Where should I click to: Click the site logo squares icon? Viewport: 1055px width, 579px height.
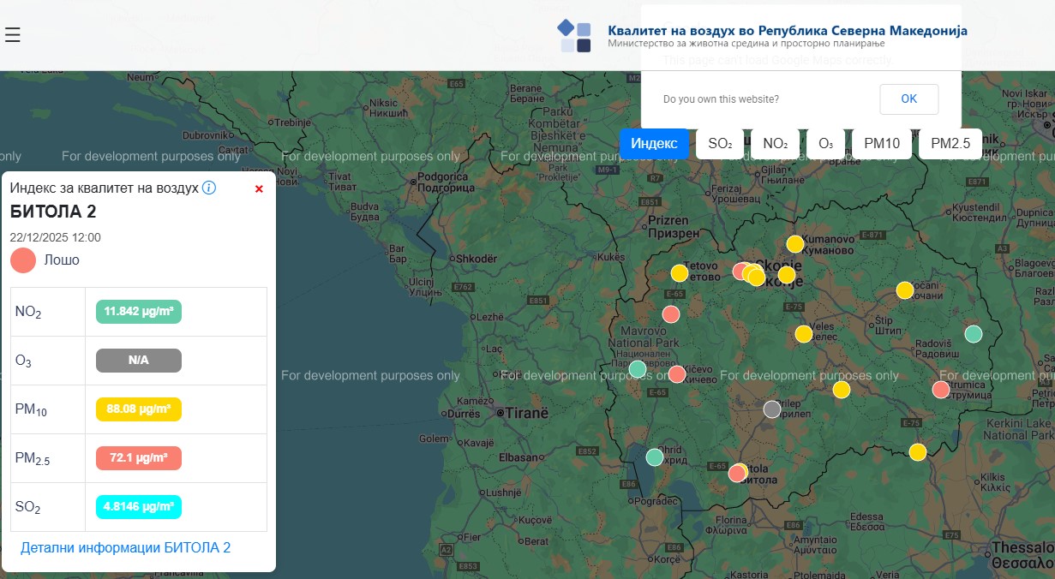click(x=574, y=36)
